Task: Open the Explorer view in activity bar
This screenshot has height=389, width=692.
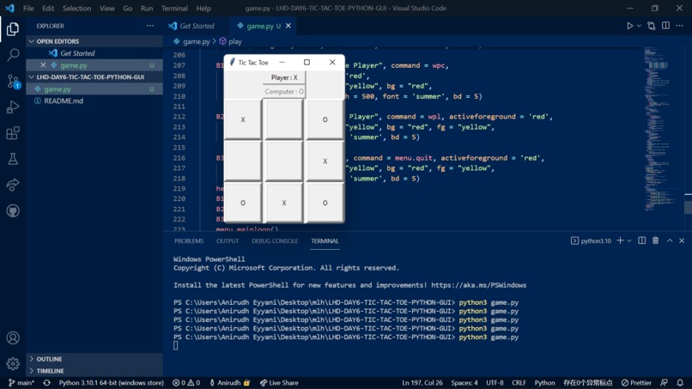Action: (13, 29)
